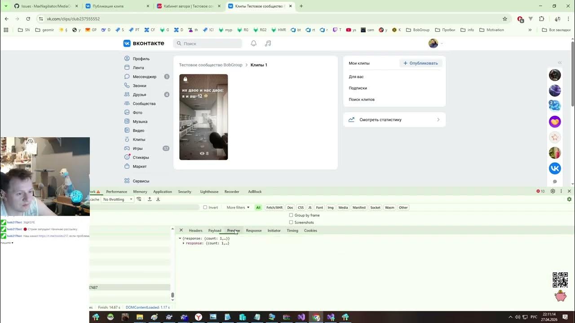Open Друзья in the sidebar

[139, 95]
